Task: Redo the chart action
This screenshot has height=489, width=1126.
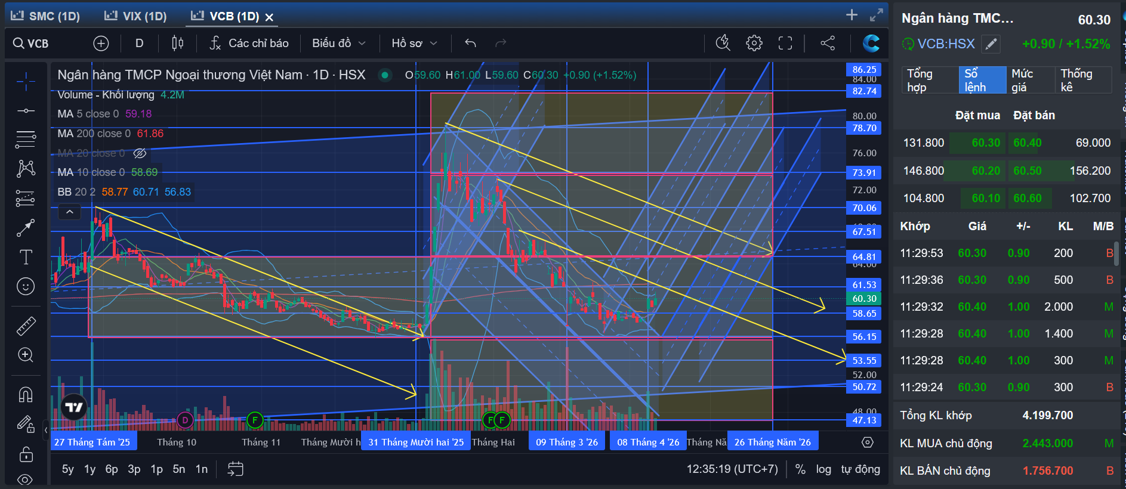Action: coord(501,43)
